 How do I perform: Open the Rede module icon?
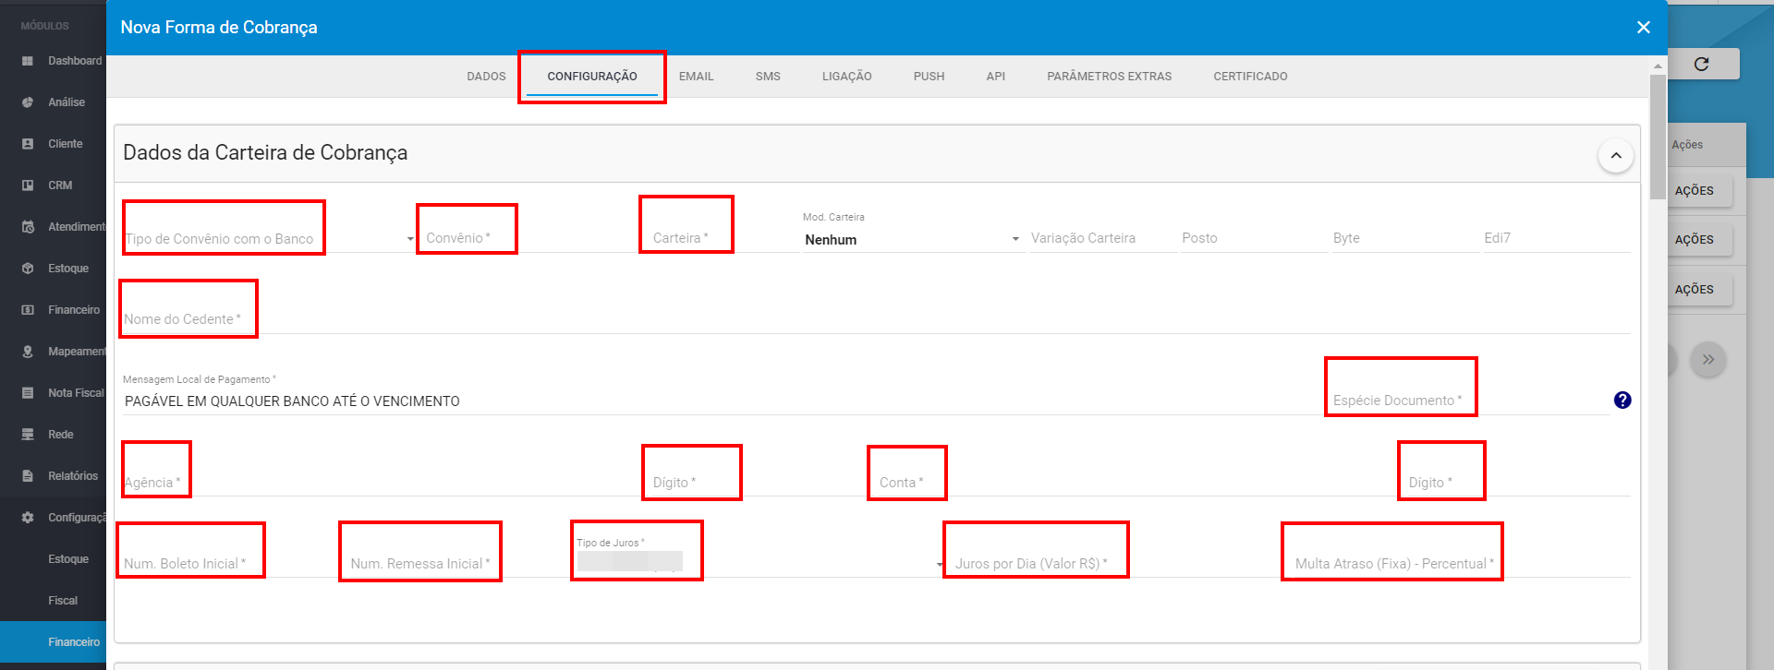pos(28,435)
